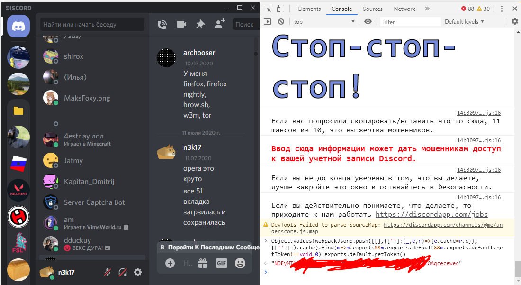Viewport: 521px width, 285px height.
Task: Open DevTools three-dot menu
Action: coord(502,9)
